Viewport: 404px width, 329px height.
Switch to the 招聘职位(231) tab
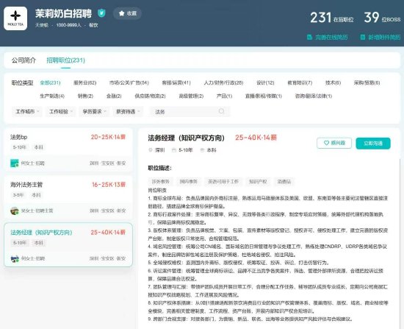(65, 60)
